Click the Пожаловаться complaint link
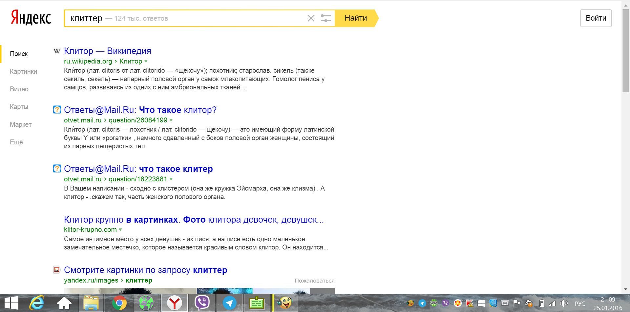Image resolution: width=630 pixels, height=312 pixels. point(314,281)
